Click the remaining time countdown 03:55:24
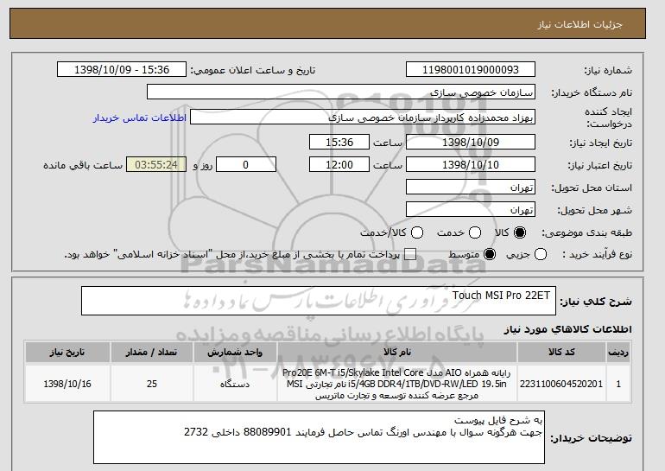This screenshot has width=665, height=471. click(156, 165)
